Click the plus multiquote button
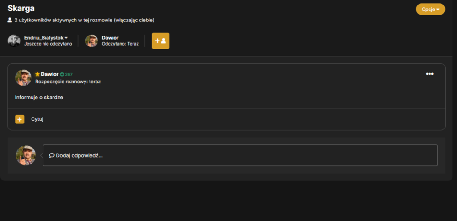The width and height of the screenshot is (457, 221). tap(20, 119)
